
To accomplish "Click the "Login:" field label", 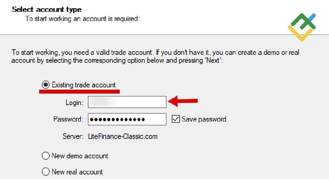I will click(x=74, y=102).
